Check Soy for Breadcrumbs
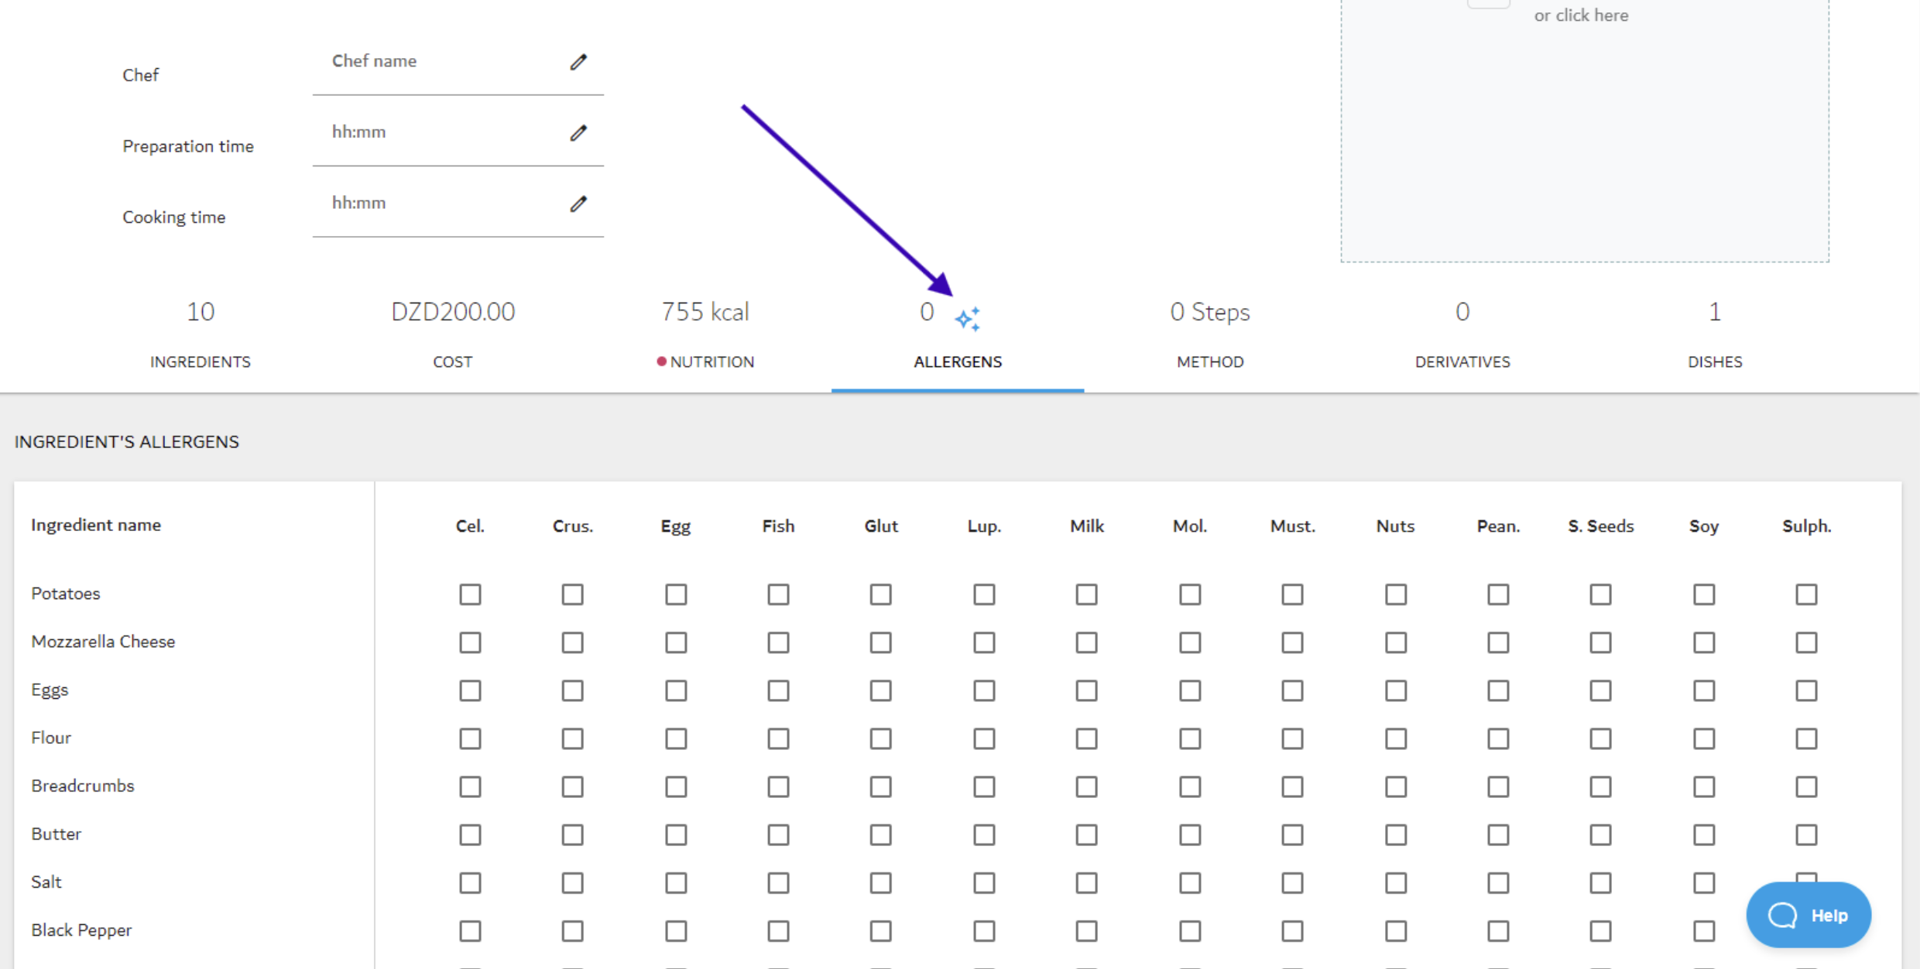The image size is (1920, 969). pos(1704,786)
